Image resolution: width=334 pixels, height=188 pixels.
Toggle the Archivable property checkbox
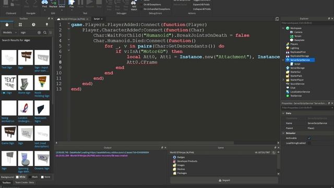click(x=309, y=138)
